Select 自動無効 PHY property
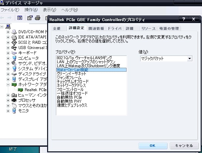This screenshot has width=202, height=153. (x=91, y=101)
